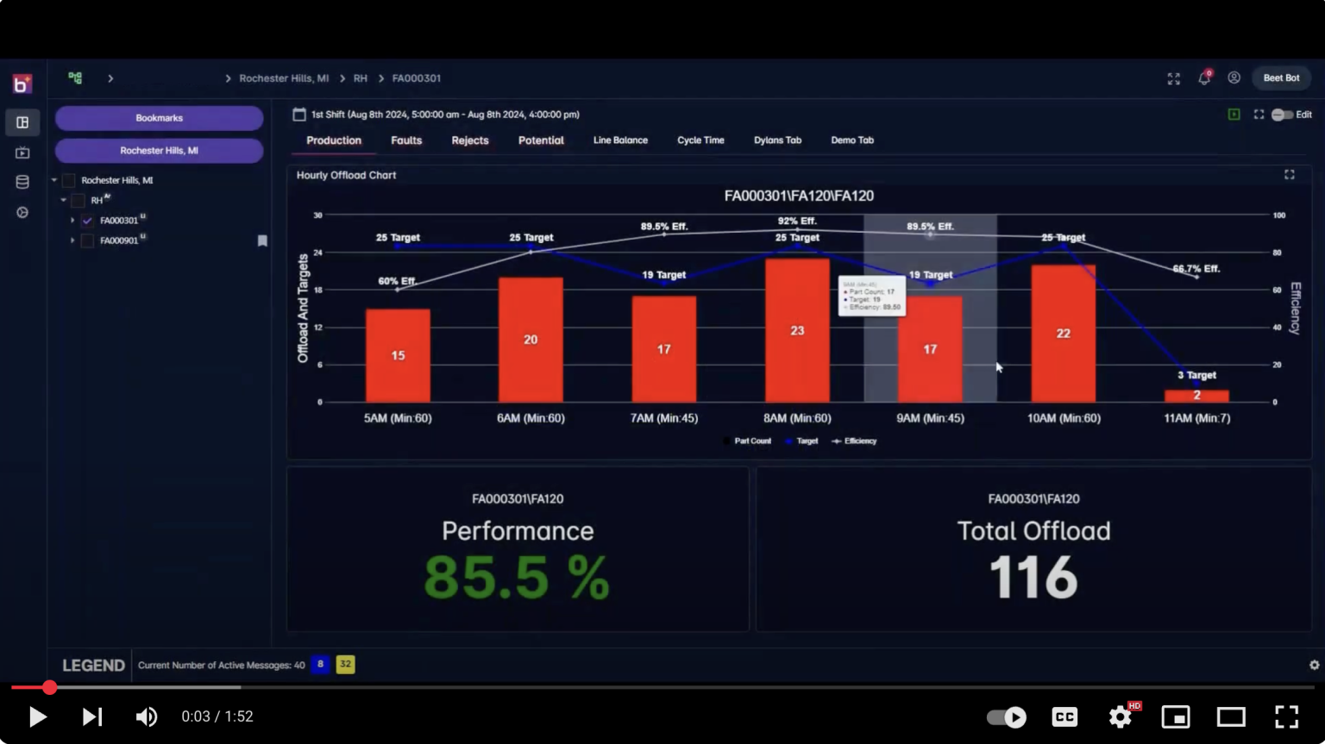The width and height of the screenshot is (1325, 744).
Task: Collapse the RH tree node
Action: click(x=64, y=199)
